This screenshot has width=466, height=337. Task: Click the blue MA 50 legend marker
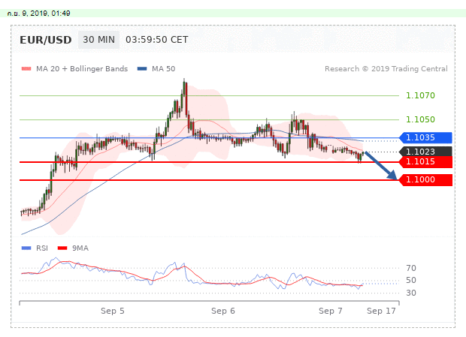coord(141,69)
